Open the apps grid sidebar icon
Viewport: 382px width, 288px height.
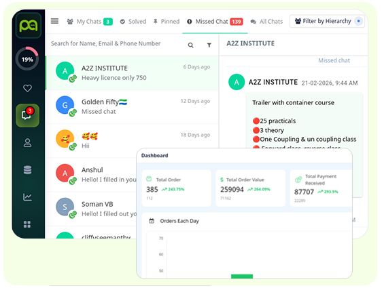27,224
